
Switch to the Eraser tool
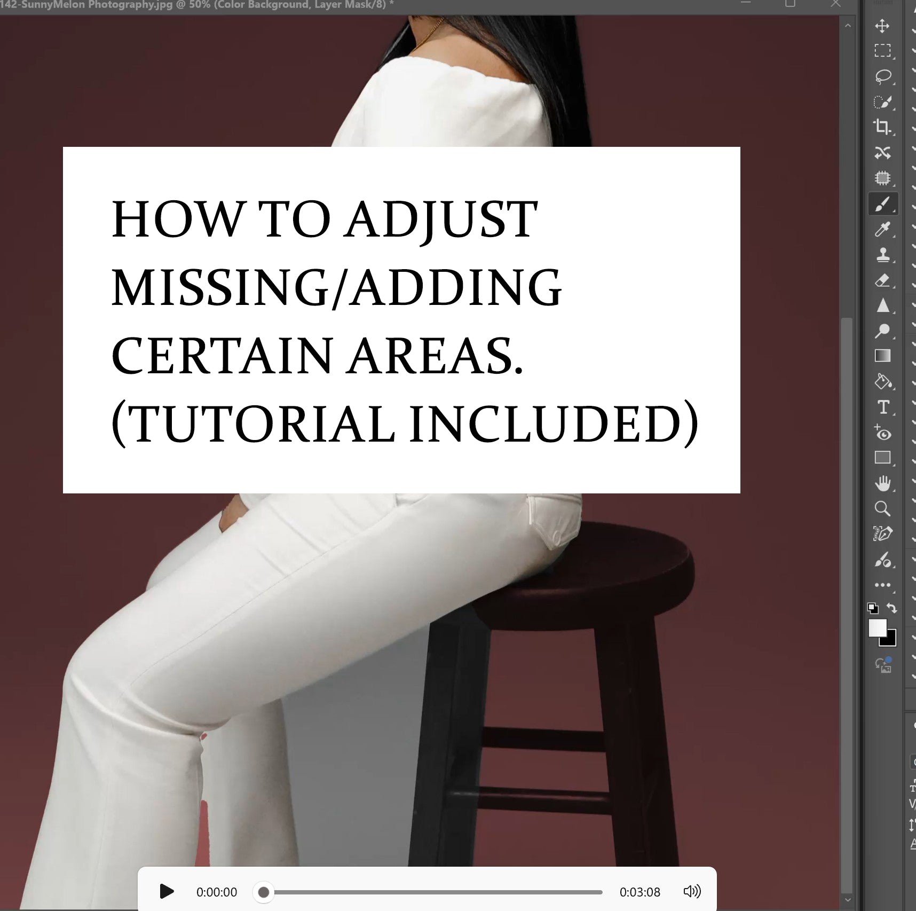pyautogui.click(x=882, y=280)
